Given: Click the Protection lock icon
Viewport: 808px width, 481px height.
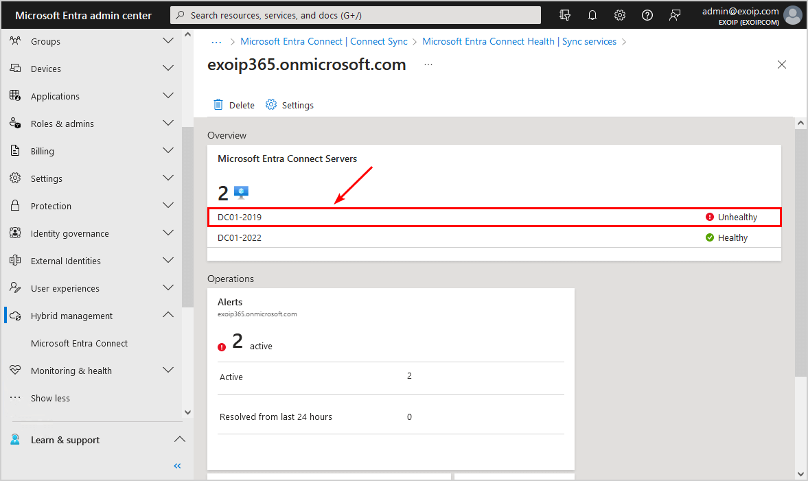Looking at the screenshot, I should [15, 205].
